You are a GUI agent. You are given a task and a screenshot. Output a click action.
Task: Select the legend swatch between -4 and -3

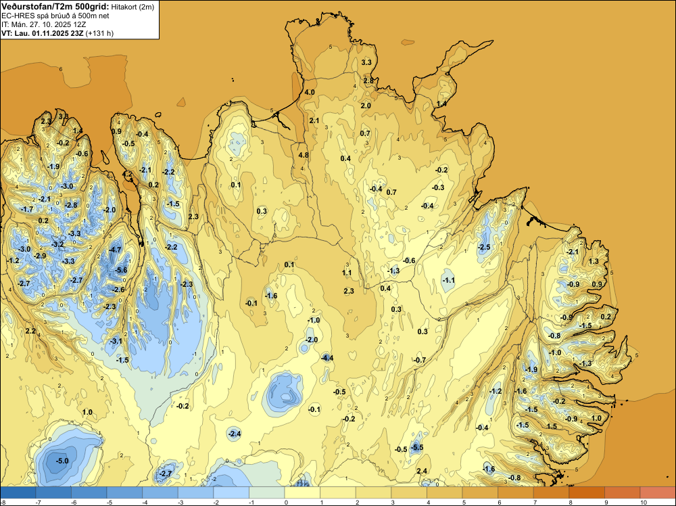click(x=160, y=492)
